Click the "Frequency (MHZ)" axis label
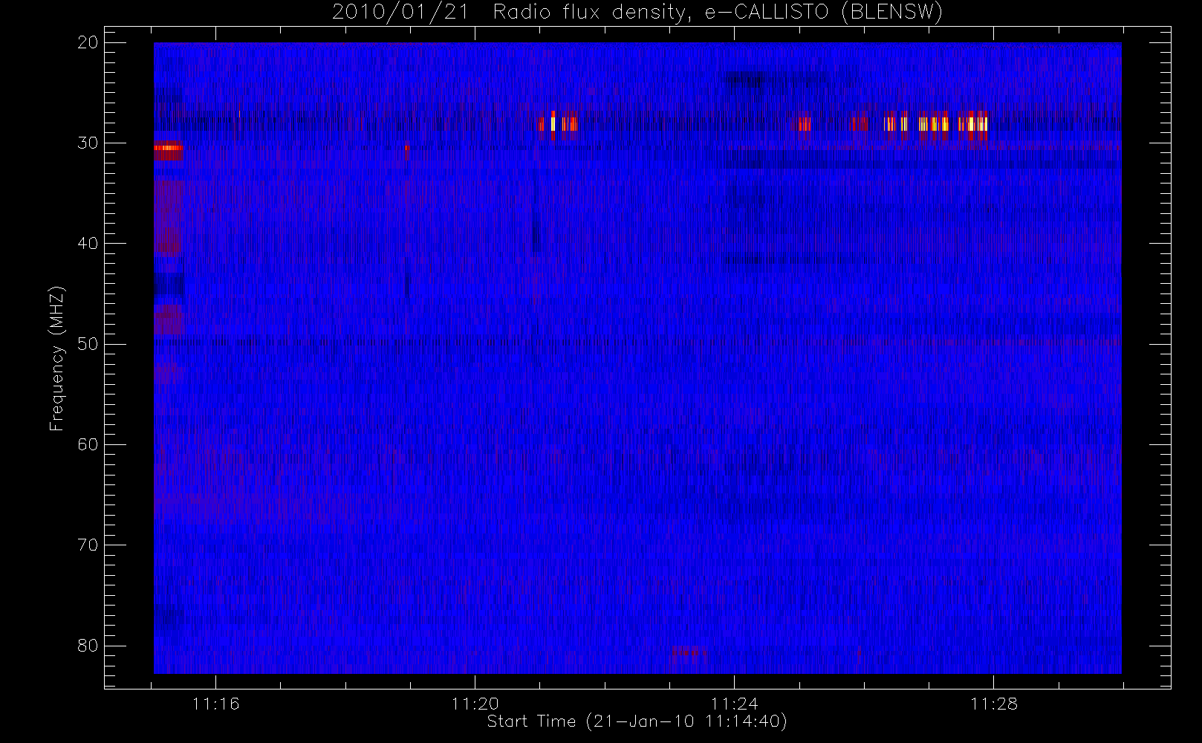Screen dimensions: 1202x743 coord(56,359)
